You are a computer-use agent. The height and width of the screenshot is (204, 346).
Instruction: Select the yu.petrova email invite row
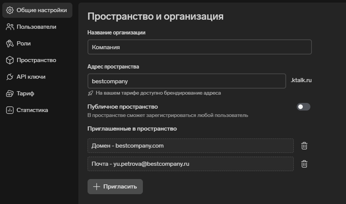(x=190, y=164)
